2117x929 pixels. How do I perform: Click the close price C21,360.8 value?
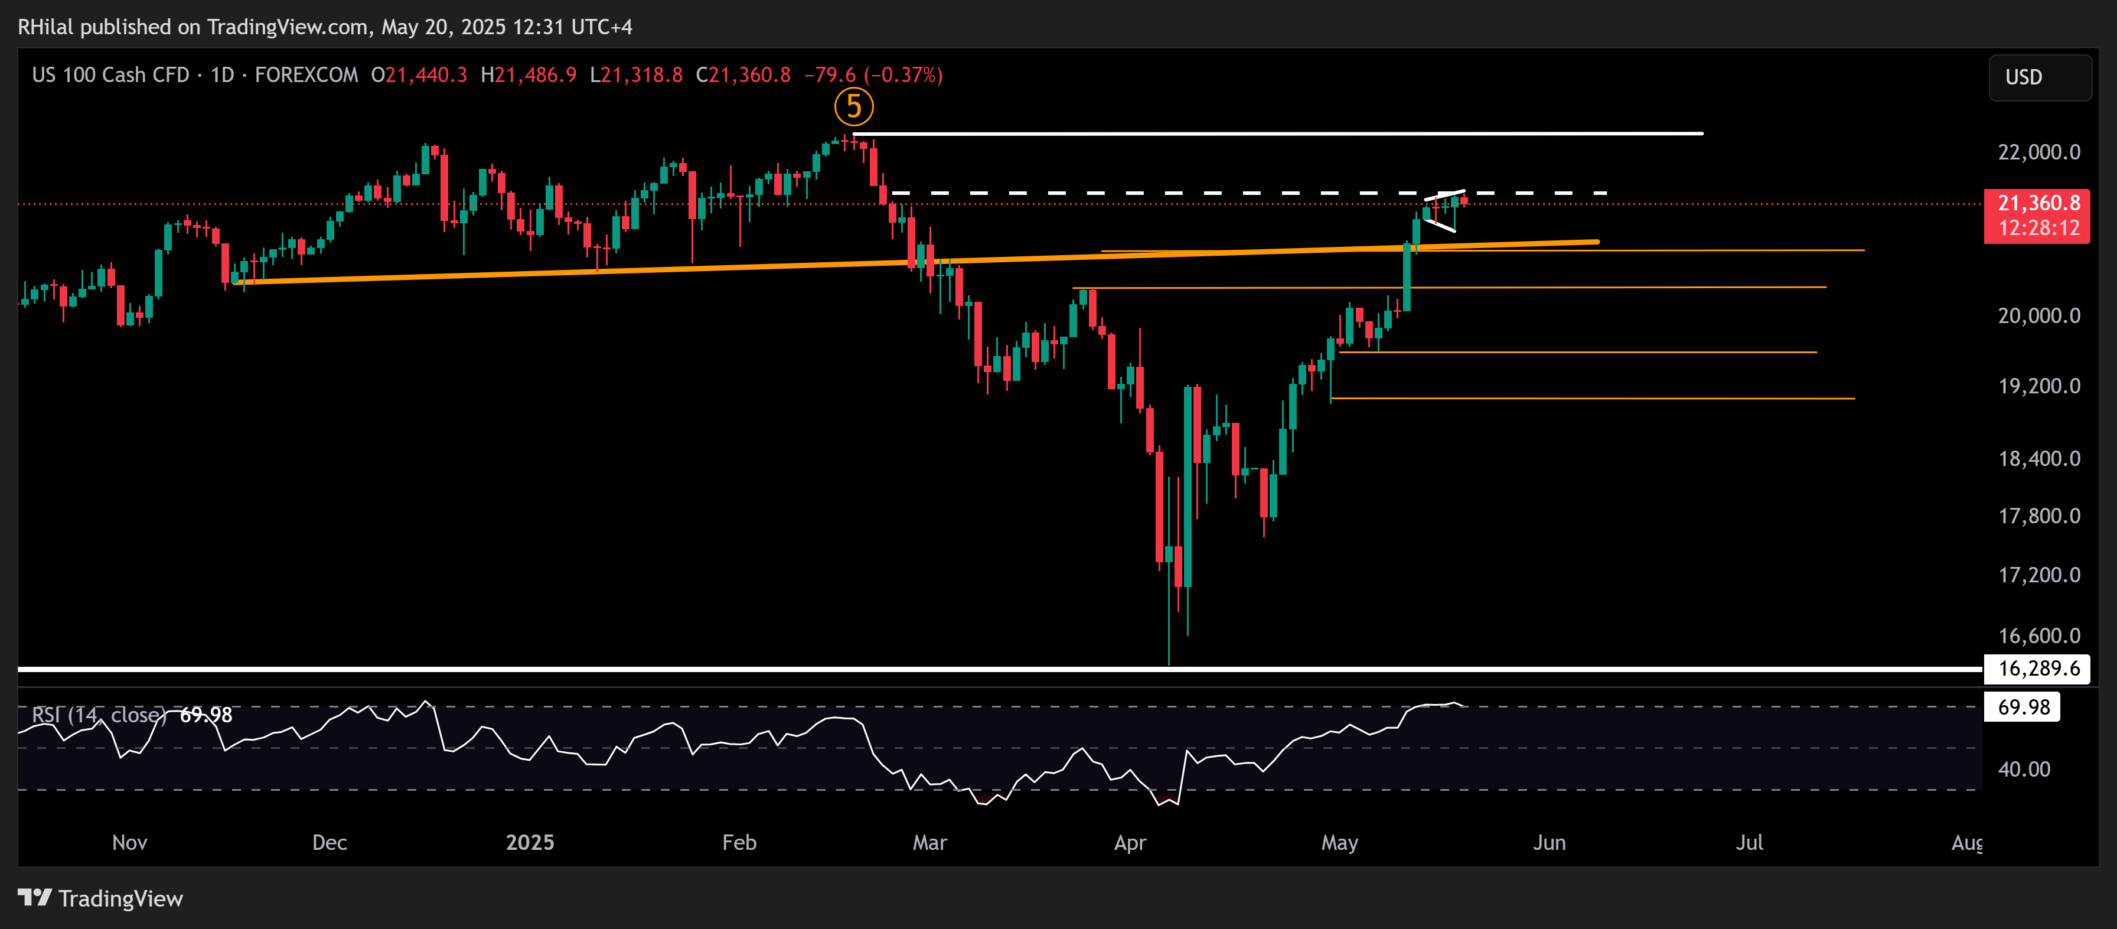pos(743,75)
